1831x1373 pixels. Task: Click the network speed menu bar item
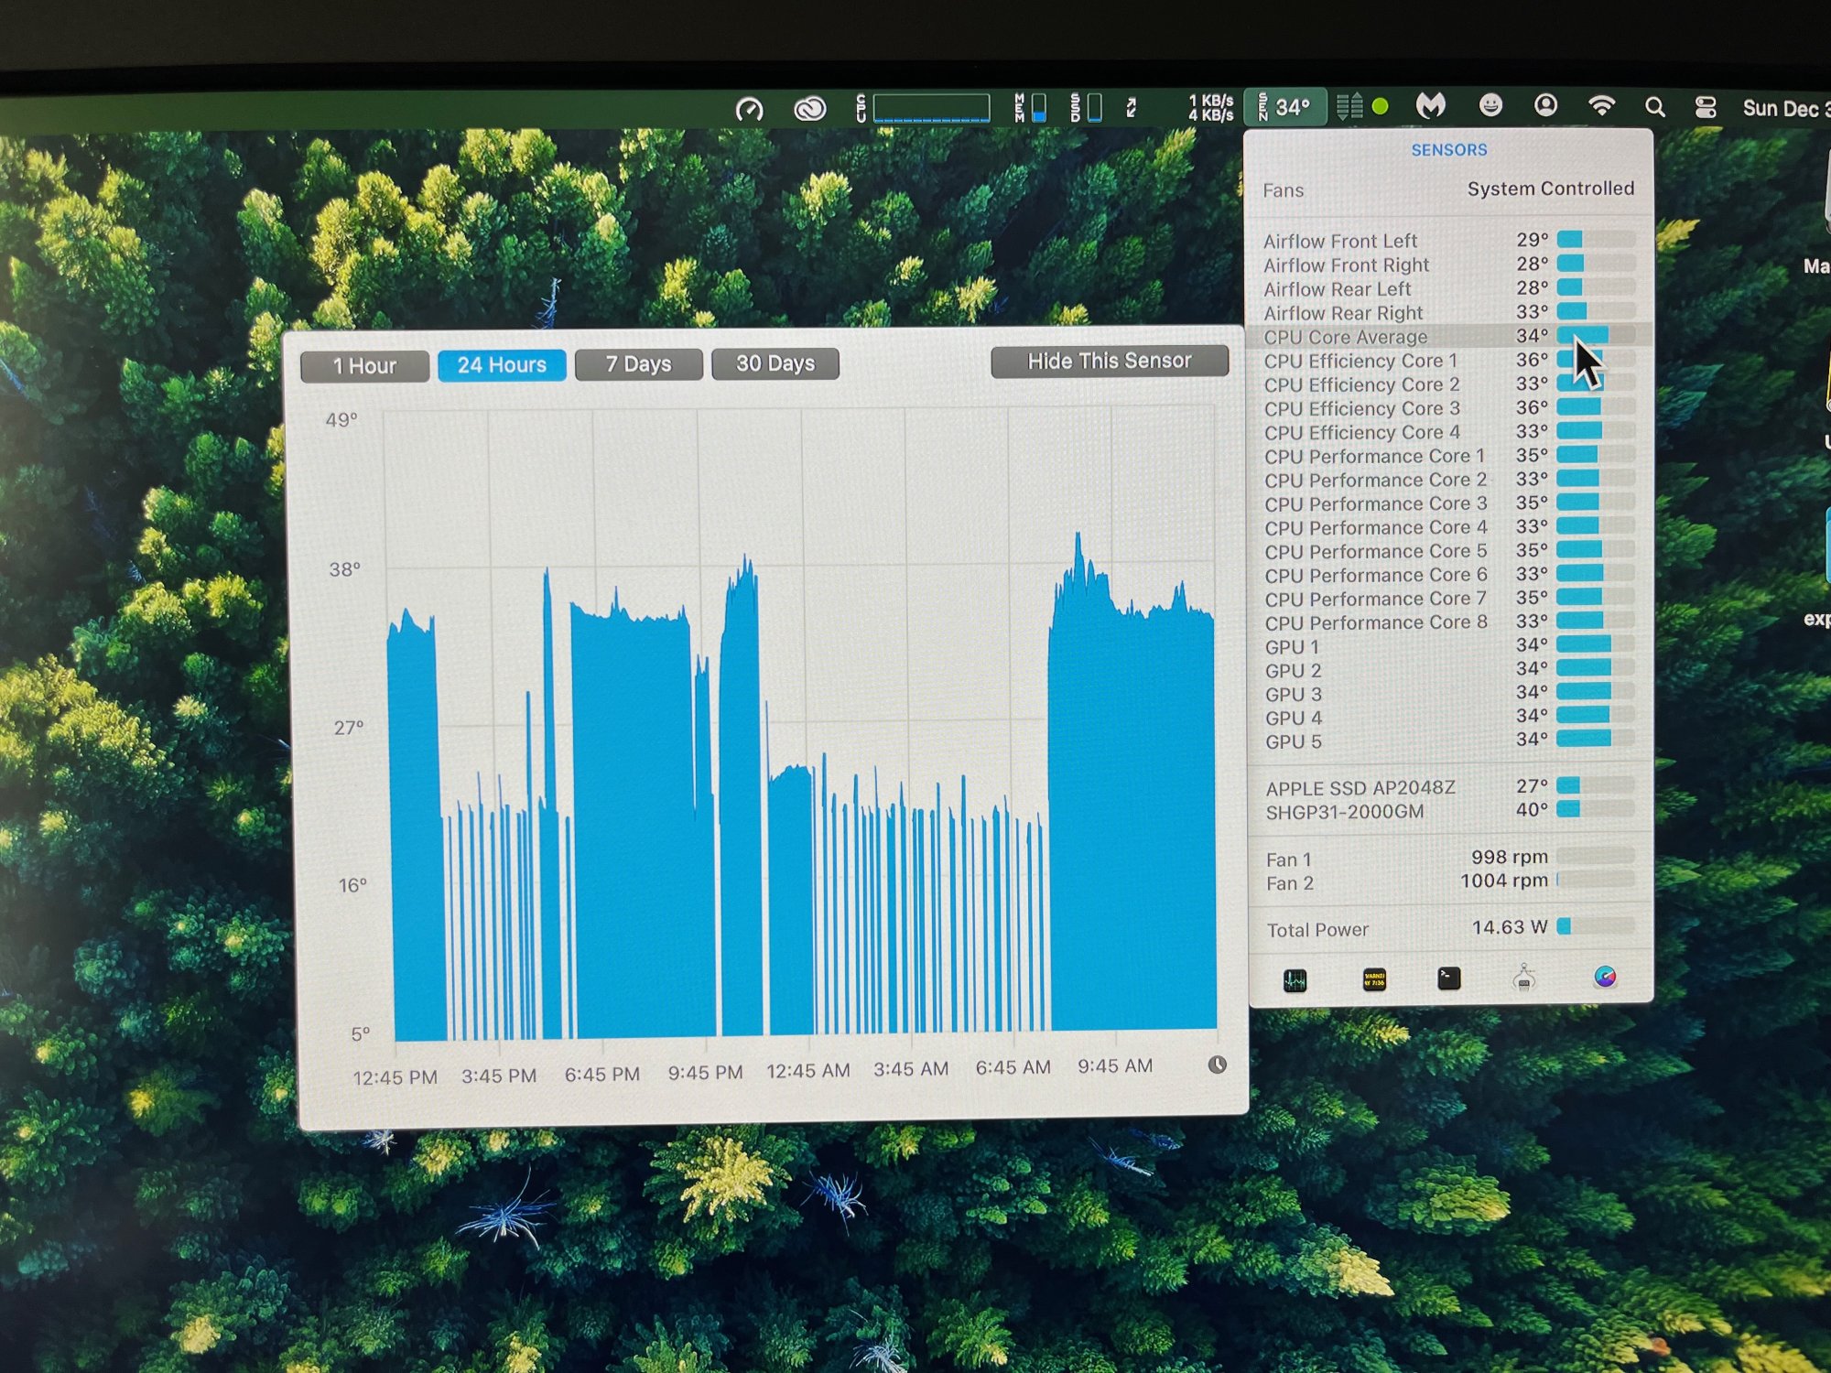click(1209, 108)
